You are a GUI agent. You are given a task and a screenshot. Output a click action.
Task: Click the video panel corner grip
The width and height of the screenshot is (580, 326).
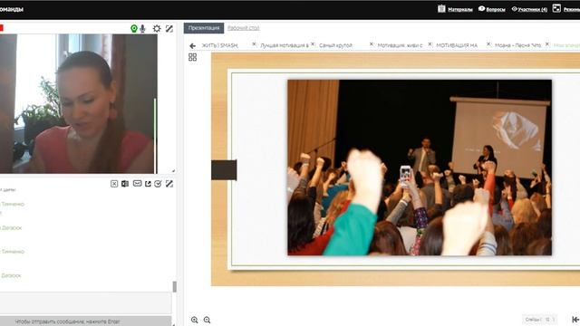tap(173, 171)
